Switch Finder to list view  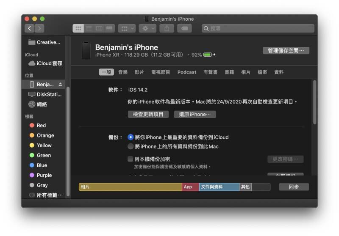pyautogui.click(x=89, y=28)
